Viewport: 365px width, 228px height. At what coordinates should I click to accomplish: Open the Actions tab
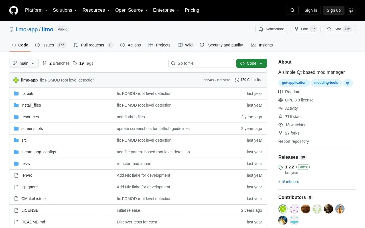click(x=130, y=45)
